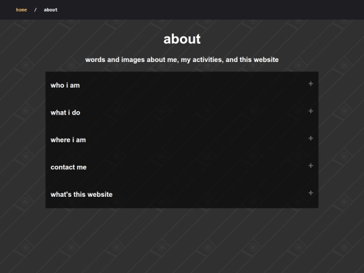Go to the home breadcrumb link
This screenshot has width=364, height=273.
(x=22, y=9)
